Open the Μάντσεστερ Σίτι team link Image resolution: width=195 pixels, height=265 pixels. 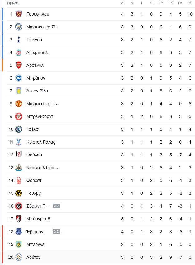tap(42, 27)
